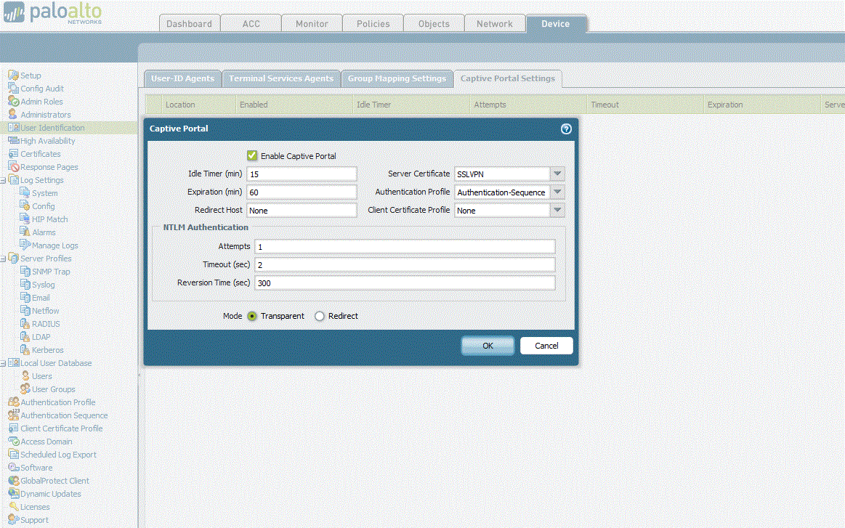The height and width of the screenshot is (528, 845).
Task: Open the Client Certificate Profile dropdown
Action: 557,210
